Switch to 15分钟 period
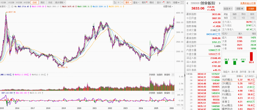Screen dimensions: 257x110 tap(11, 2)
